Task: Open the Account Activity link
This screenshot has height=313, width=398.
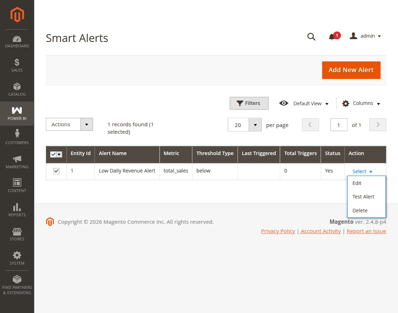Action: click(320, 231)
